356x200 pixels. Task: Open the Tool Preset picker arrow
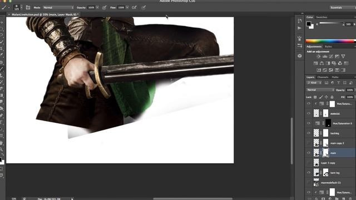click(x=9, y=7)
